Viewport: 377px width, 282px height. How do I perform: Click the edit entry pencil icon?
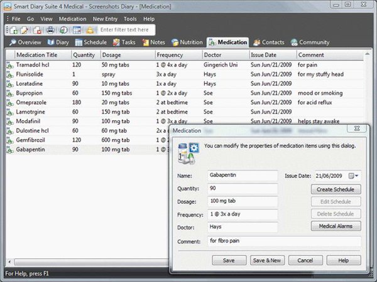25,30
